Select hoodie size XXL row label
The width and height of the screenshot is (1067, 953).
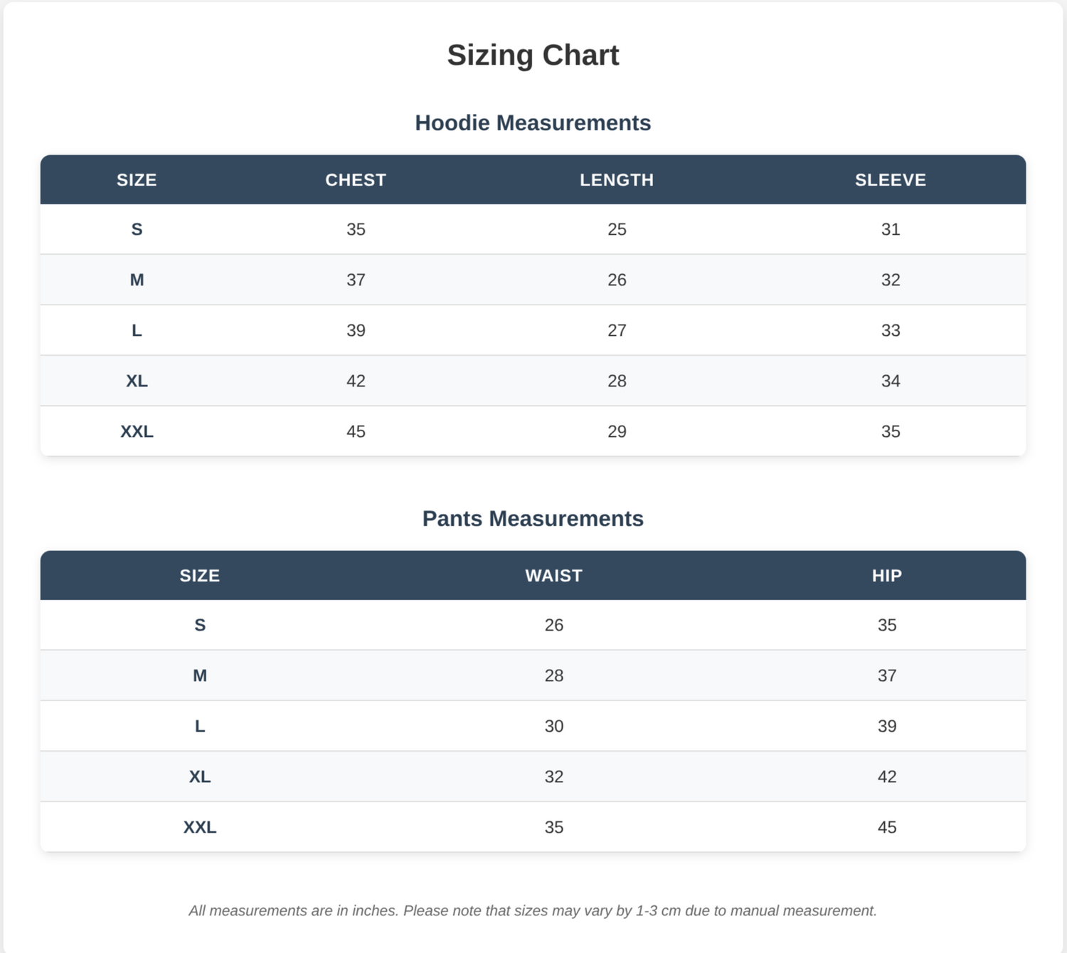pos(137,431)
